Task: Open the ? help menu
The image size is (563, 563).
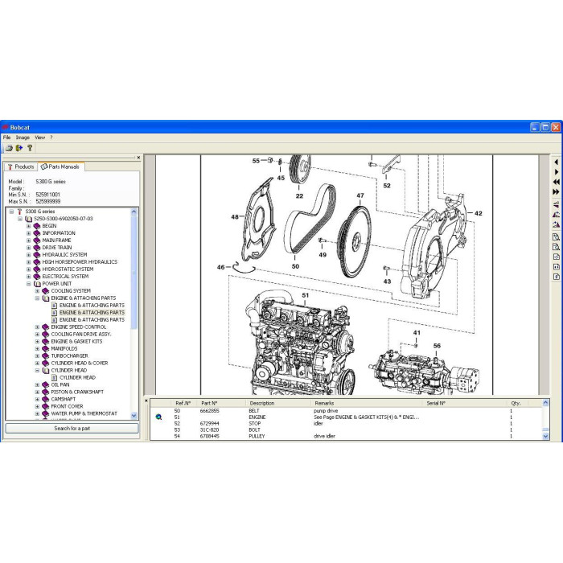Action: 51,138
